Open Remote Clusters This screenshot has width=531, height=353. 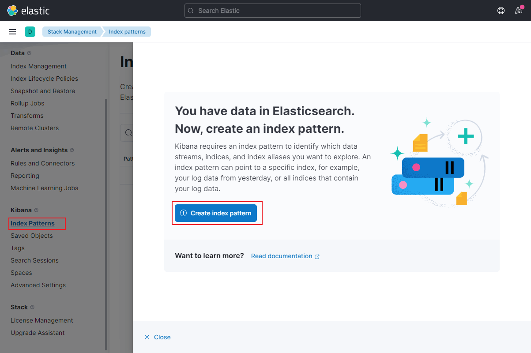pyautogui.click(x=34, y=128)
